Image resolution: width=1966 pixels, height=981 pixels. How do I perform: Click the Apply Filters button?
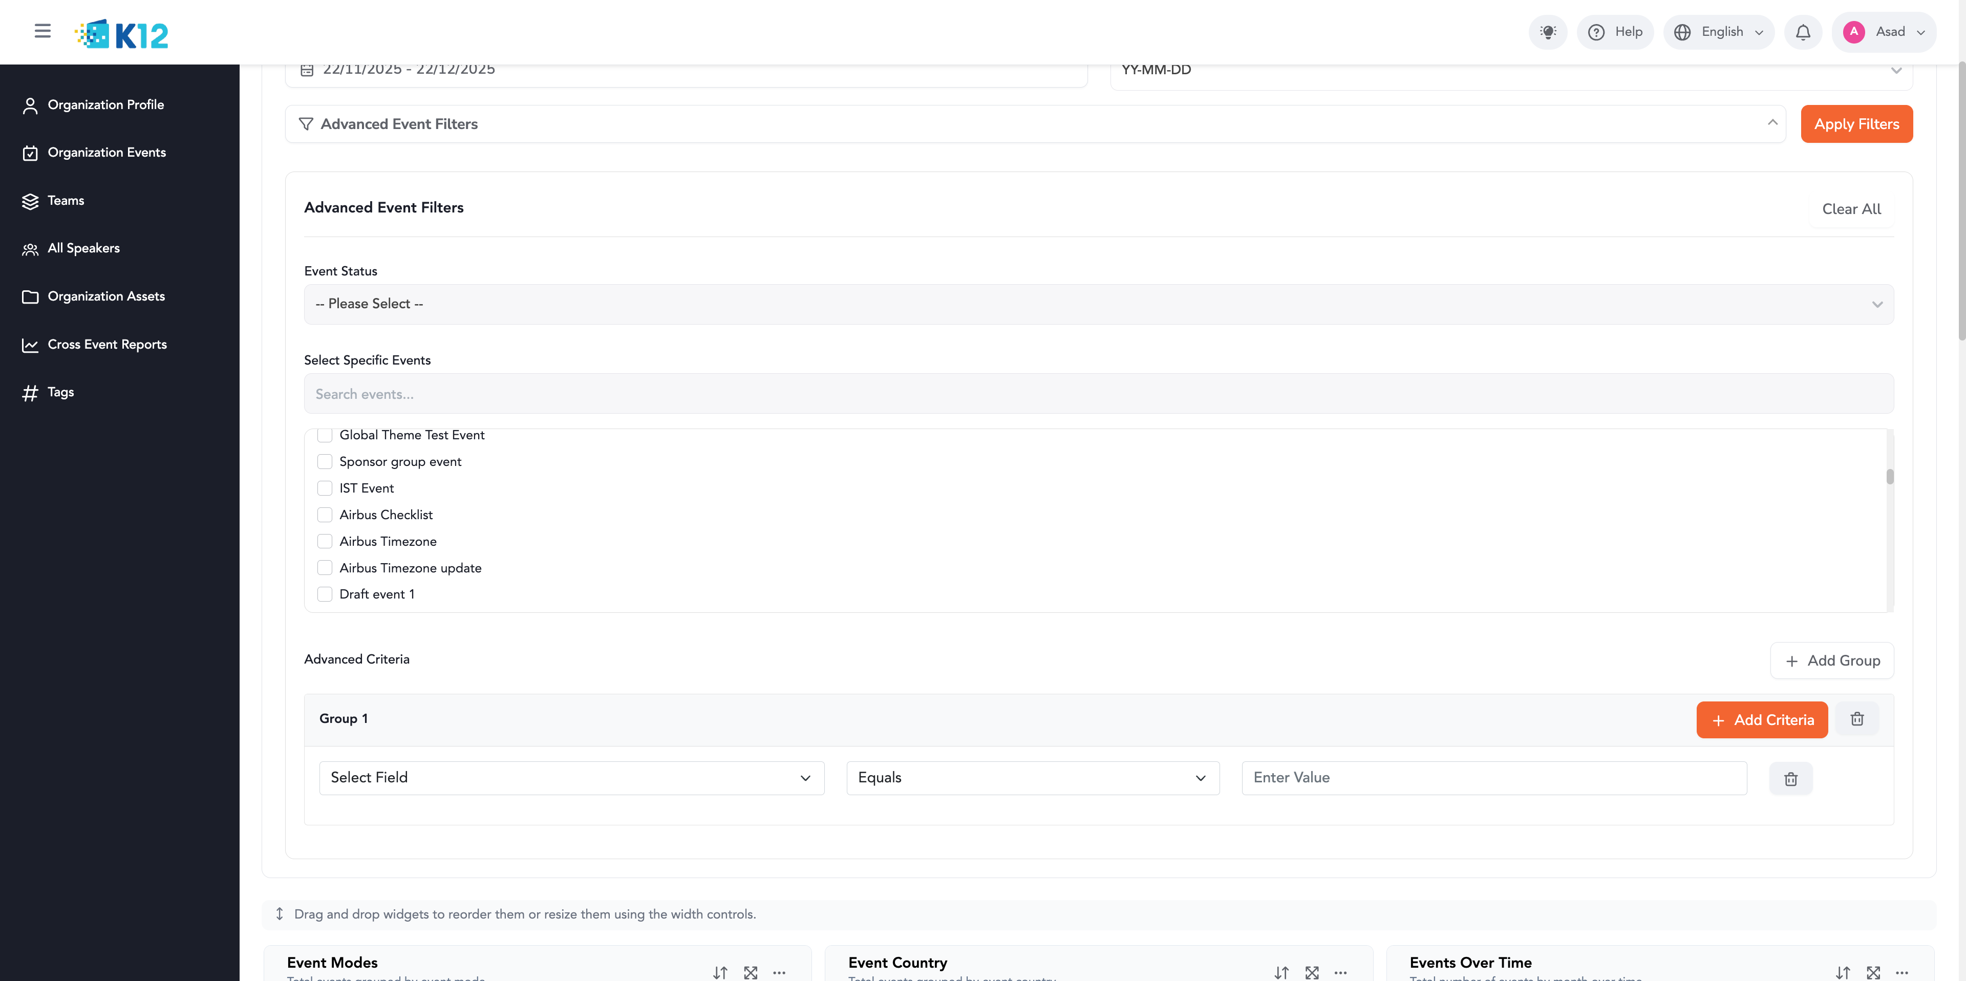1856,124
